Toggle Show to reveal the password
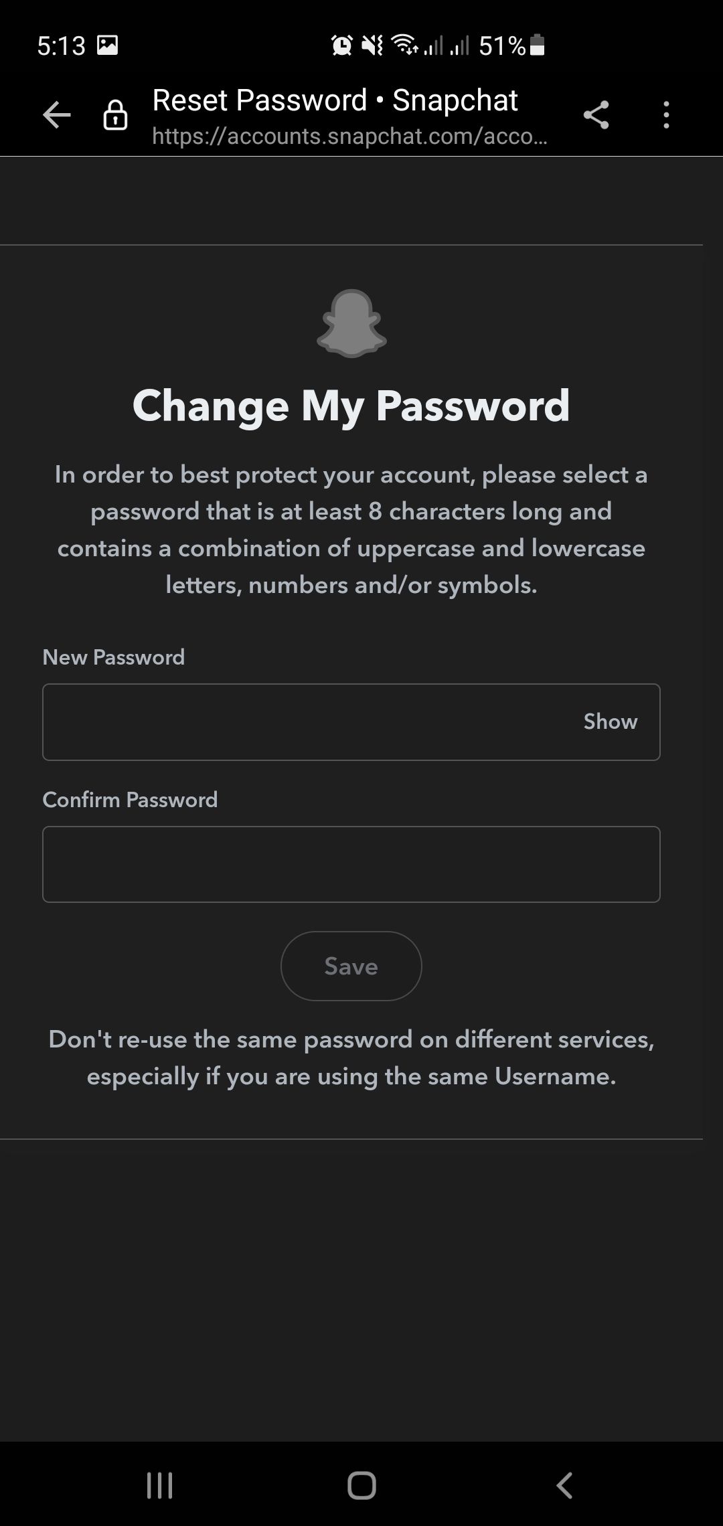This screenshot has height=1526, width=723. click(x=610, y=722)
